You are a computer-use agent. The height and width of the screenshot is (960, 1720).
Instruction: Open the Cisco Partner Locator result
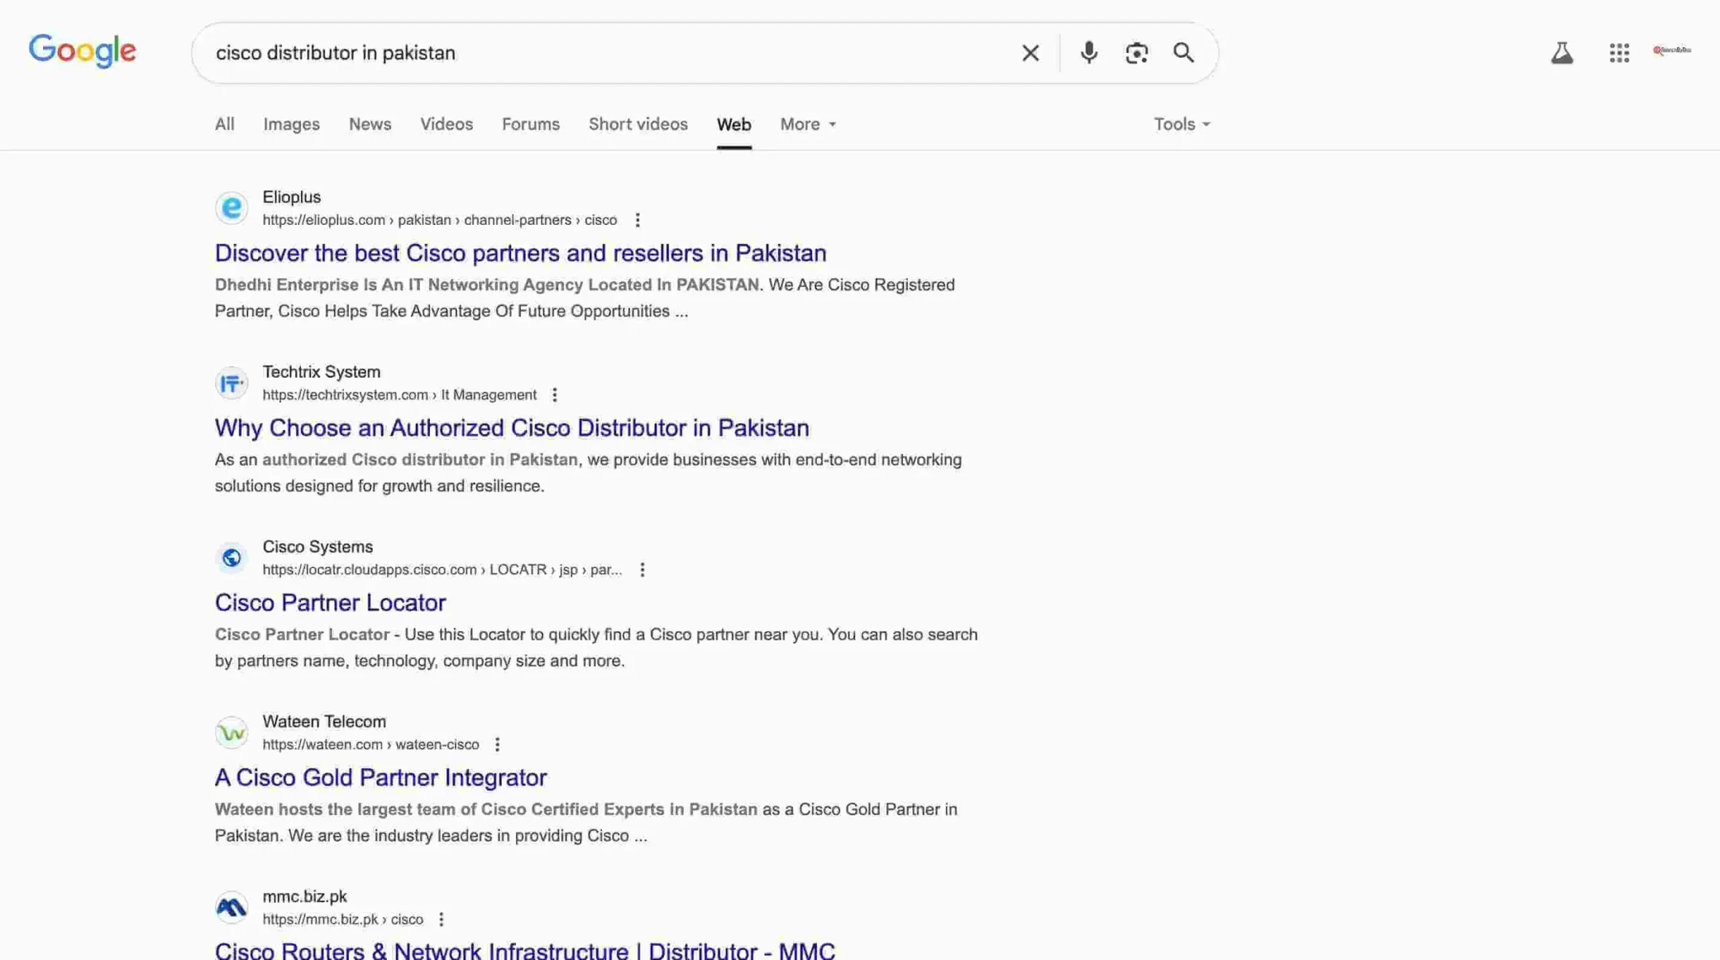pyautogui.click(x=330, y=602)
